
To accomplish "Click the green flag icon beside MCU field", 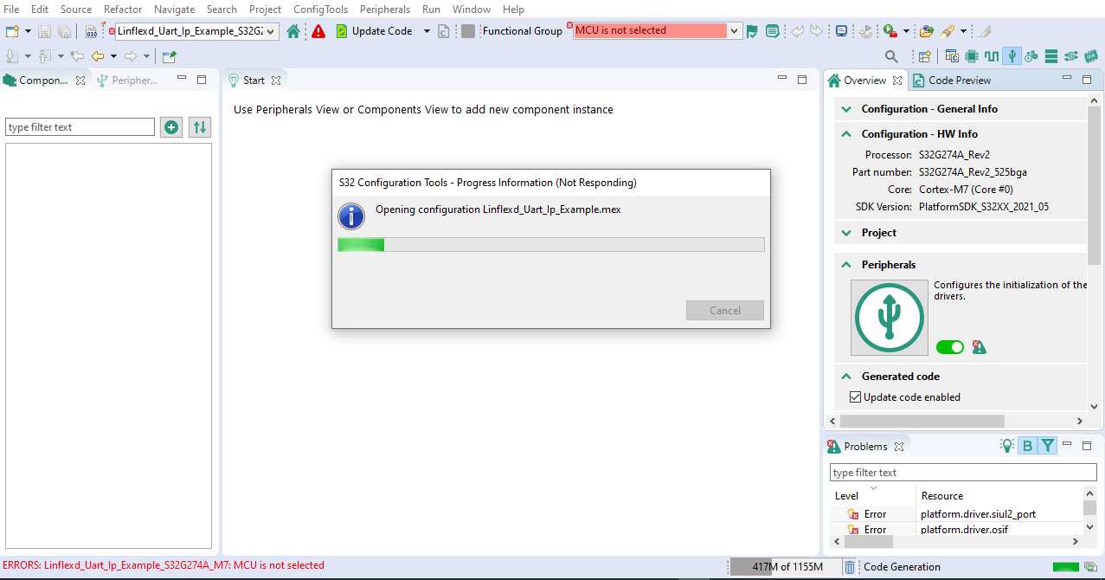I will pyautogui.click(x=752, y=31).
